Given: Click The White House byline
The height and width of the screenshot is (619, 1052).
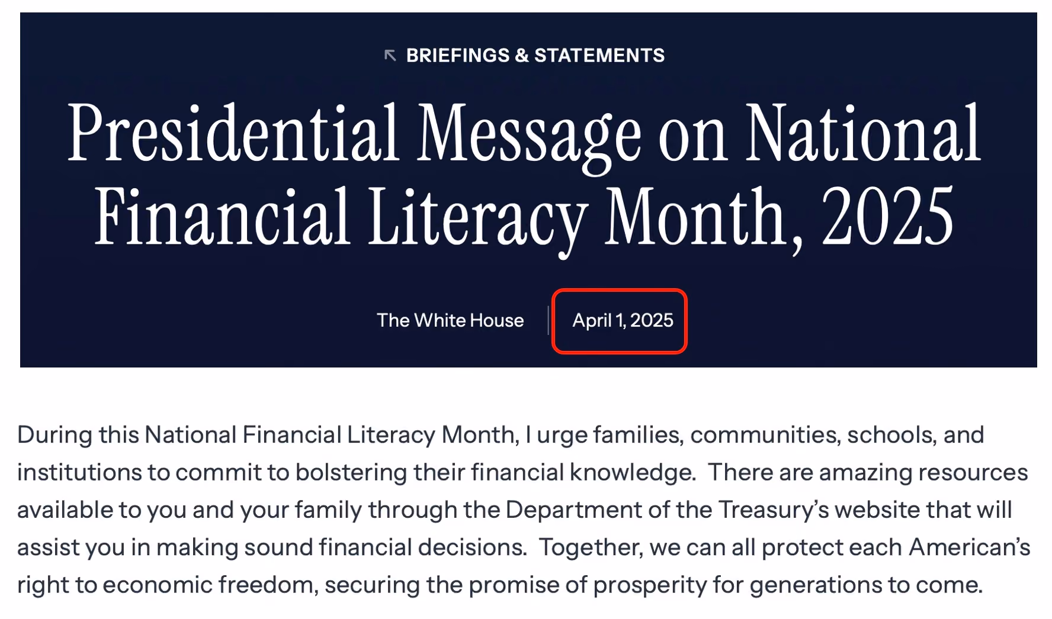Looking at the screenshot, I should [450, 320].
